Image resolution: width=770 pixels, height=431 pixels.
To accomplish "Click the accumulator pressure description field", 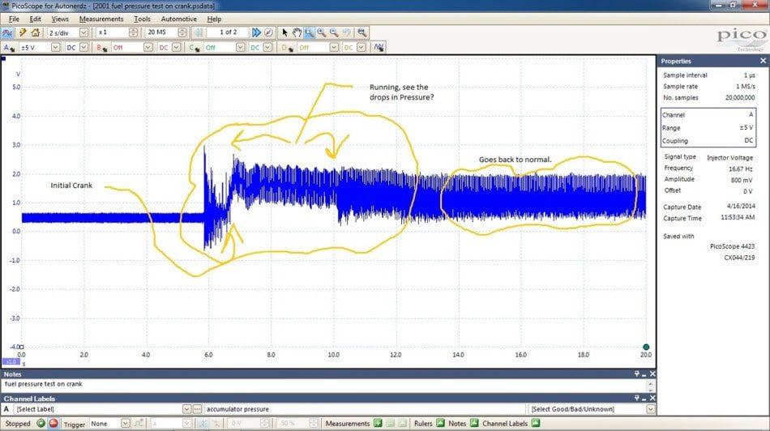I will click(x=365, y=409).
